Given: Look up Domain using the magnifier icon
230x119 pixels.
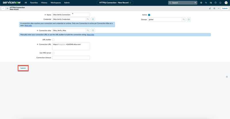Looking at the screenshot, I should (184, 19).
